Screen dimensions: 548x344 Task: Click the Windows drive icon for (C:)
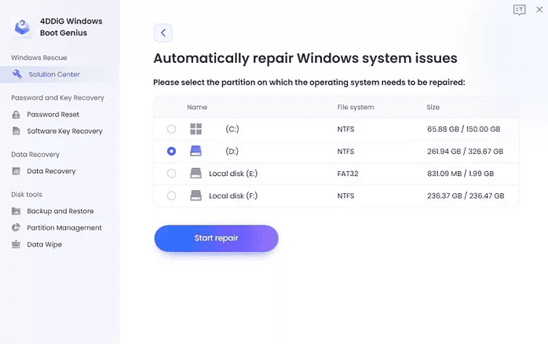[x=196, y=129]
